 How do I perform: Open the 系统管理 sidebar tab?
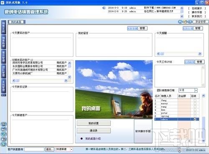coord(3,86)
